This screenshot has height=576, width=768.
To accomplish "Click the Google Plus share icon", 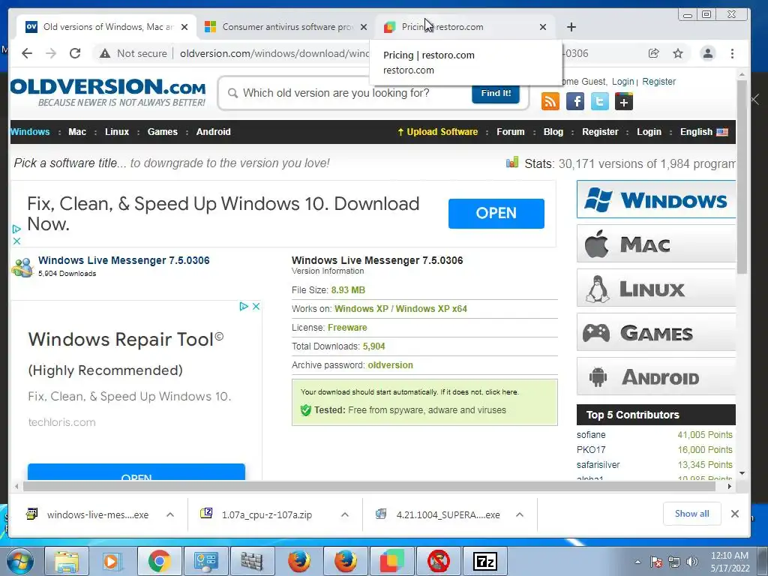I will [x=623, y=101].
